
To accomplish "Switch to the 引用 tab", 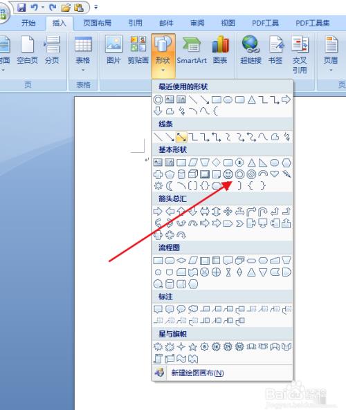I will [x=135, y=23].
